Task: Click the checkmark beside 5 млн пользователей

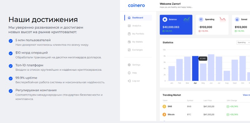Action: (11, 41)
